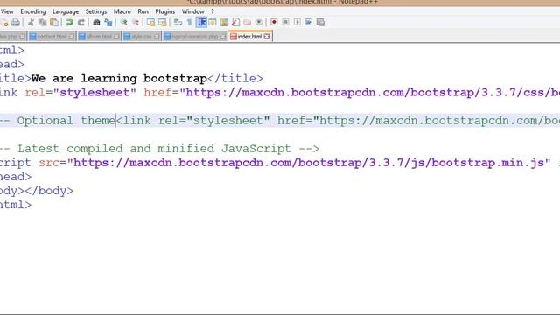Viewport: 560px width, 315px height.
Task: Click the Zoom Out icon
Action: pos(136,22)
